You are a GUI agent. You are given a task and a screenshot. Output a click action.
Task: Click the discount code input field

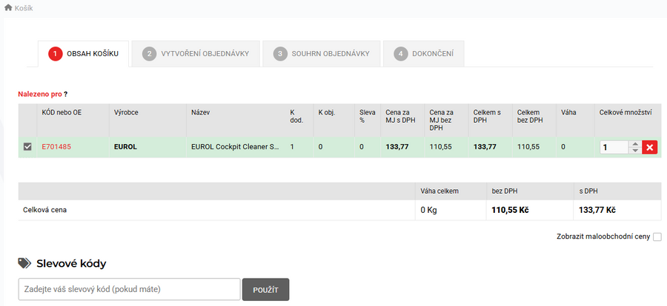point(129,289)
